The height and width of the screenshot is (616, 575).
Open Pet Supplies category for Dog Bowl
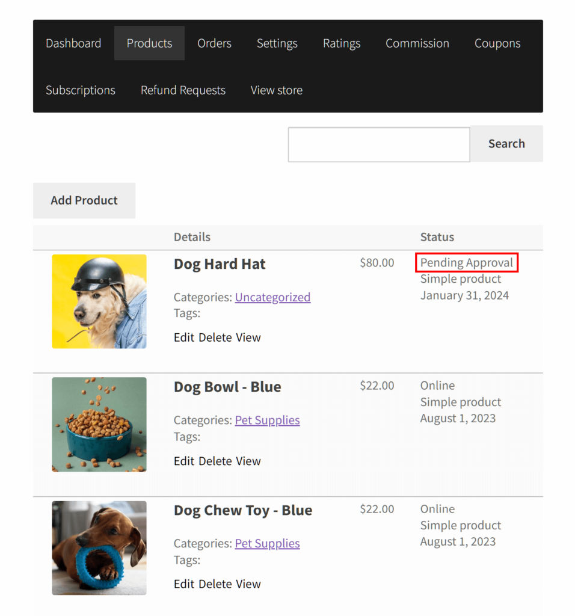(x=267, y=420)
